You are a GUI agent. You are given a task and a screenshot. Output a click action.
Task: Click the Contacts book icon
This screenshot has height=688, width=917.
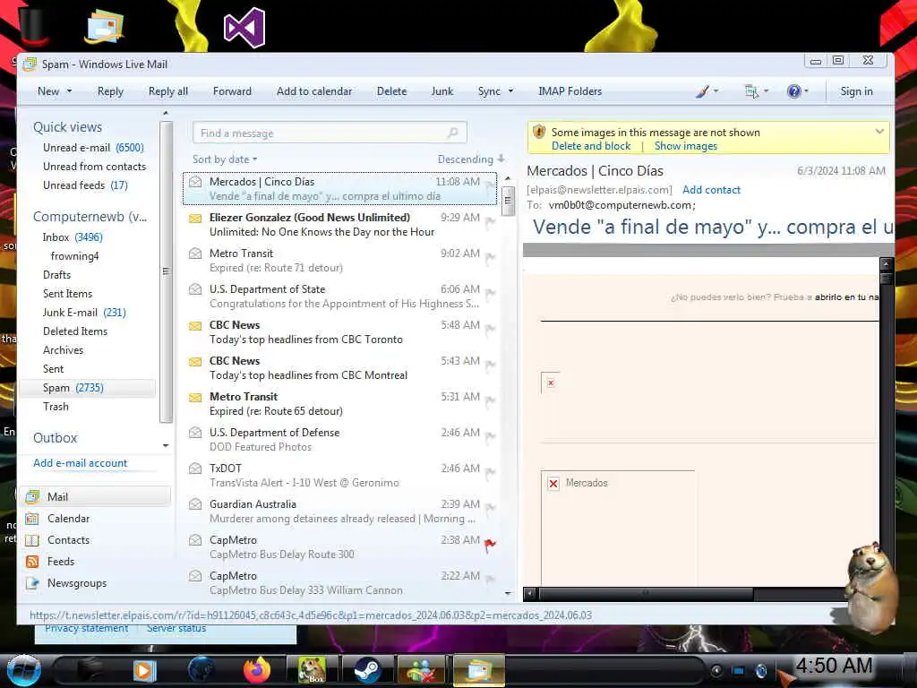[33, 540]
